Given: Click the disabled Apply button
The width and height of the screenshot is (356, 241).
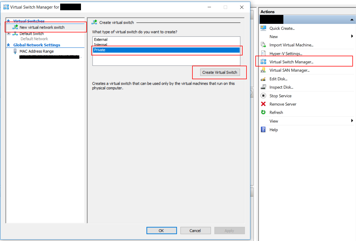Looking at the screenshot, I should pyautogui.click(x=229, y=230).
